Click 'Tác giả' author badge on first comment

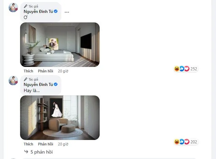coord(31,6)
